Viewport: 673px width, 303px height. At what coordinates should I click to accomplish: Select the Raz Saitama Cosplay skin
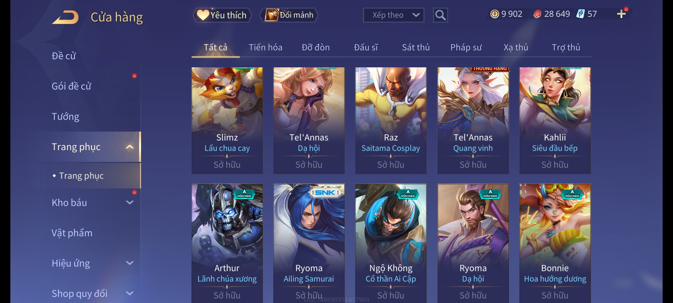click(391, 120)
